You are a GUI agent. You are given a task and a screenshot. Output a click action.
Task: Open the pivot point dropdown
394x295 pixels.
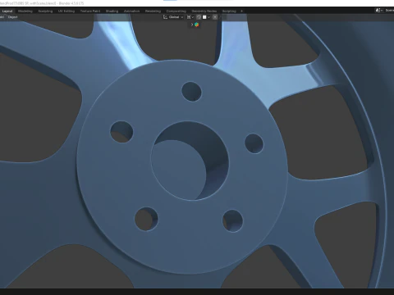[190, 17]
